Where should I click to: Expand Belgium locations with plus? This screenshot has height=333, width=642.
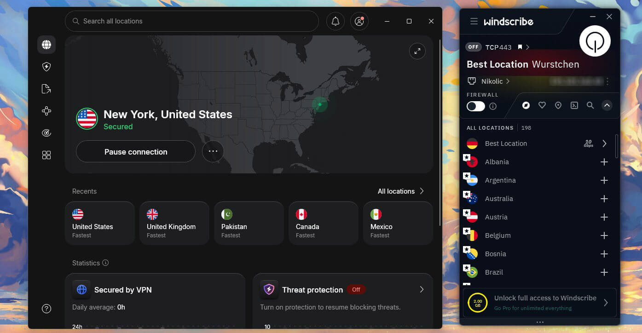pyautogui.click(x=604, y=235)
